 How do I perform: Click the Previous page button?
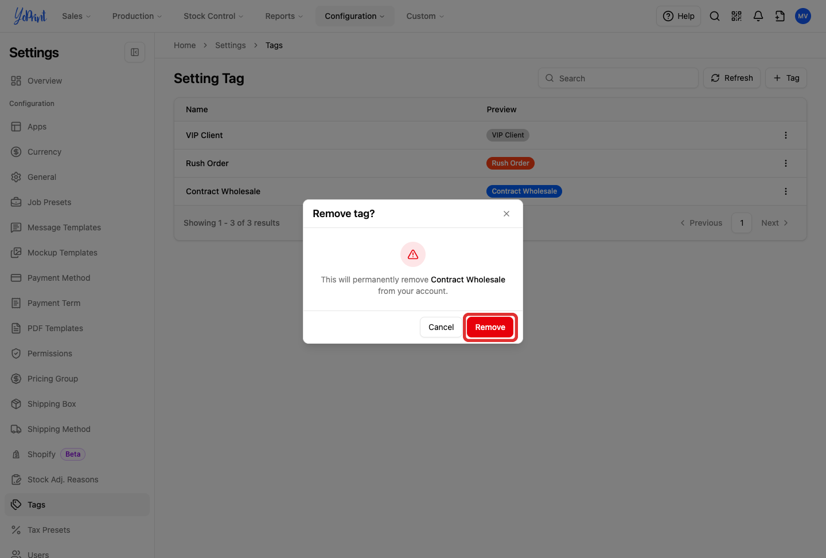click(701, 223)
